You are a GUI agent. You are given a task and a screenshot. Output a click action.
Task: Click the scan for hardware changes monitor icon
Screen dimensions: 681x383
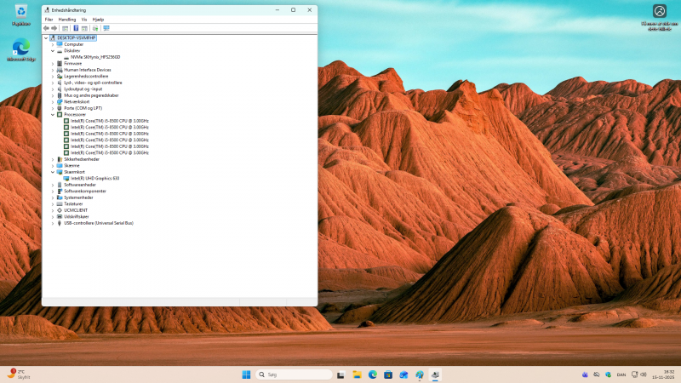click(106, 28)
